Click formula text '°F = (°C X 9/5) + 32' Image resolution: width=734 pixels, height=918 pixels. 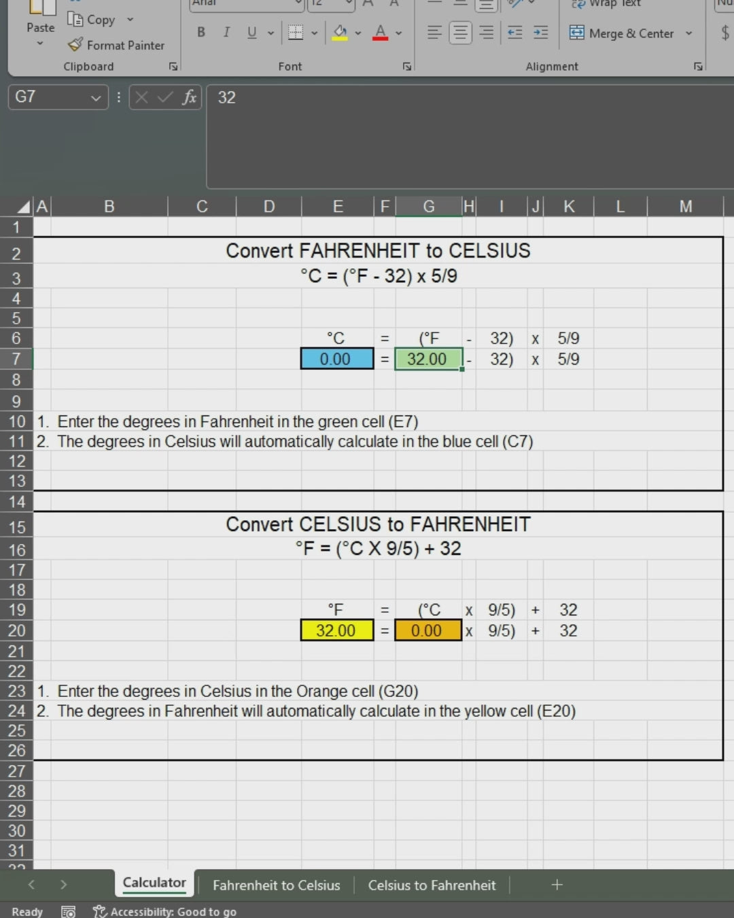coord(378,548)
